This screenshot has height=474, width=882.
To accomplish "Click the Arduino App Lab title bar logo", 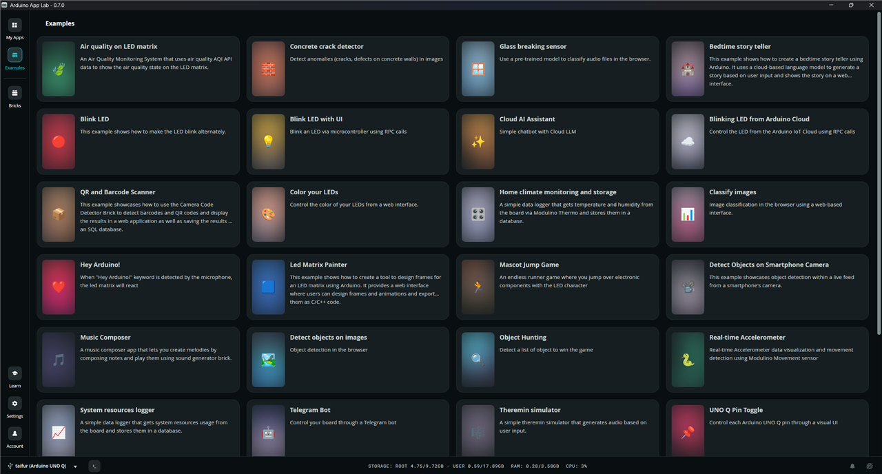I will point(4,5).
